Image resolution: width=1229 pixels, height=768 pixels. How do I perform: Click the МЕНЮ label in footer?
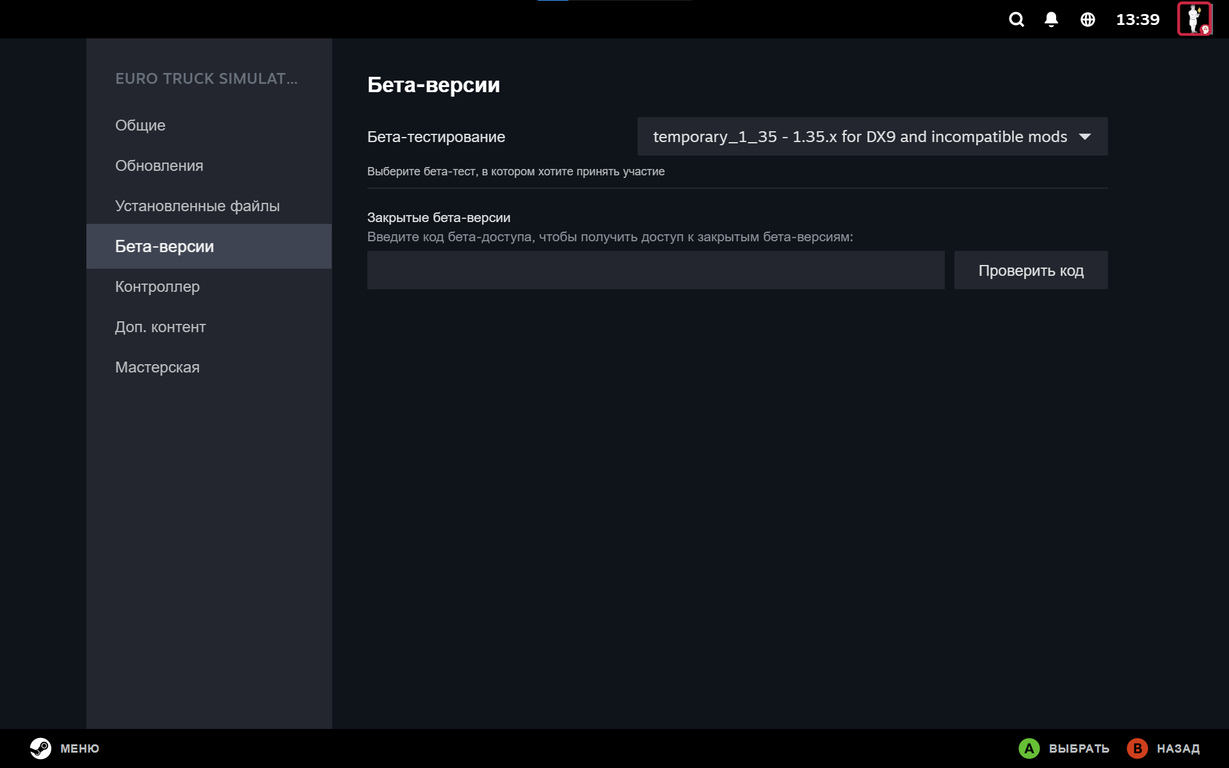coord(80,749)
